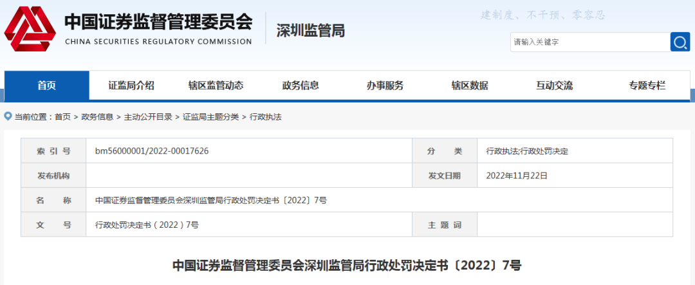Select category value 行政执法;行政处罚决定
Viewport: 695px width, 285px height.
click(527, 151)
